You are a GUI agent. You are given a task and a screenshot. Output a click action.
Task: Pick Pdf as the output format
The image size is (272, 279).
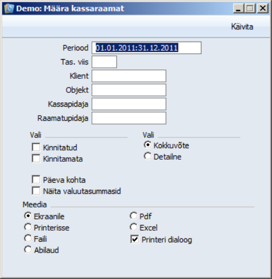133,216
